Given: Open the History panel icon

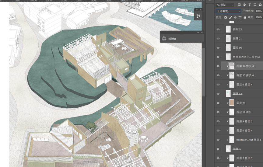Looking at the screenshot, I should (198, 16).
